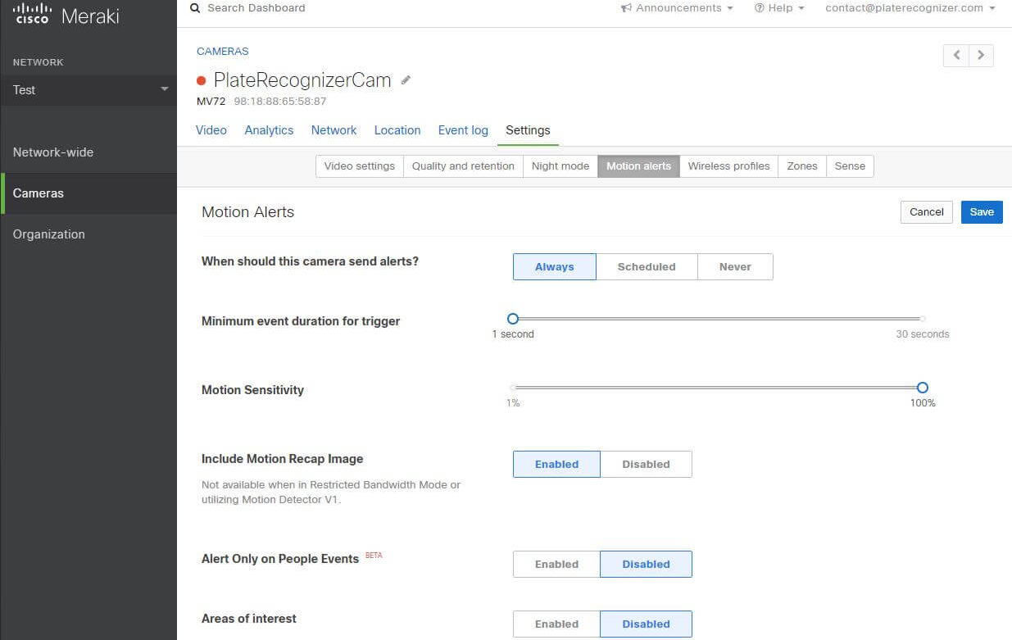
Task: Set alerts to Scheduled
Action: coord(647,266)
